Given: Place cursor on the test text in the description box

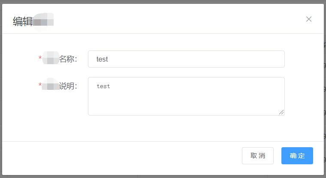Looking at the screenshot, I should tap(103, 86).
